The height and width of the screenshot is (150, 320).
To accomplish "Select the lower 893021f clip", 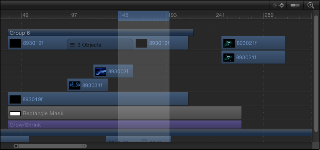I will point(253,57).
